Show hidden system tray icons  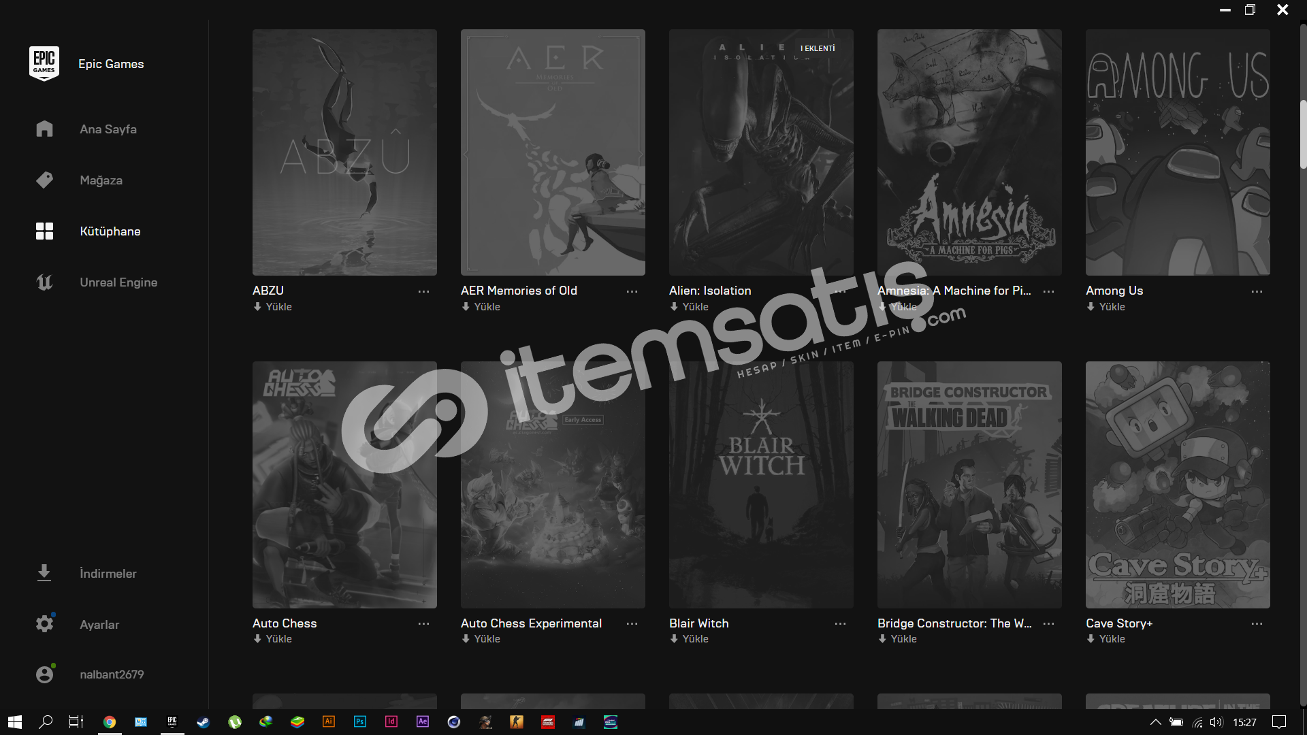[1156, 722]
